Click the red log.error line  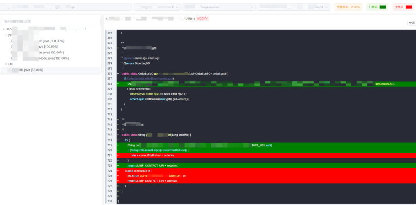pos(266,176)
